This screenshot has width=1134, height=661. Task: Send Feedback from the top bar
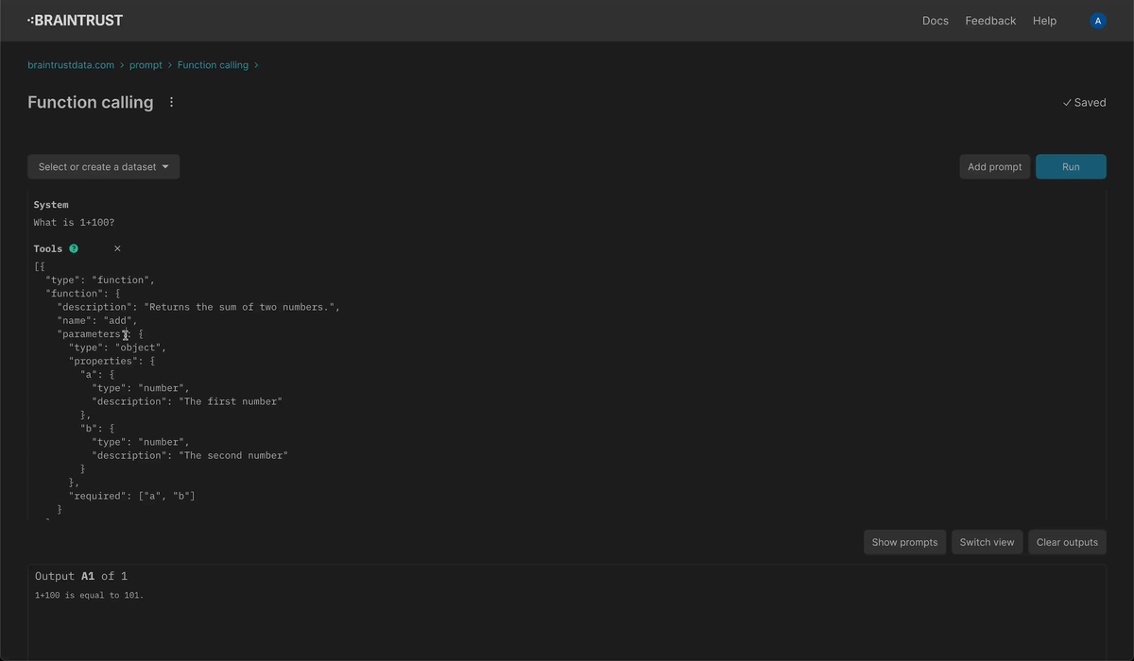click(989, 20)
